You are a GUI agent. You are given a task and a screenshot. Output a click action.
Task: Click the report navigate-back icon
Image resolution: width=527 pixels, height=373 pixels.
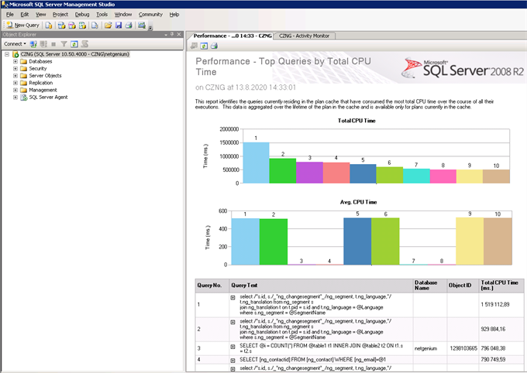click(x=194, y=46)
